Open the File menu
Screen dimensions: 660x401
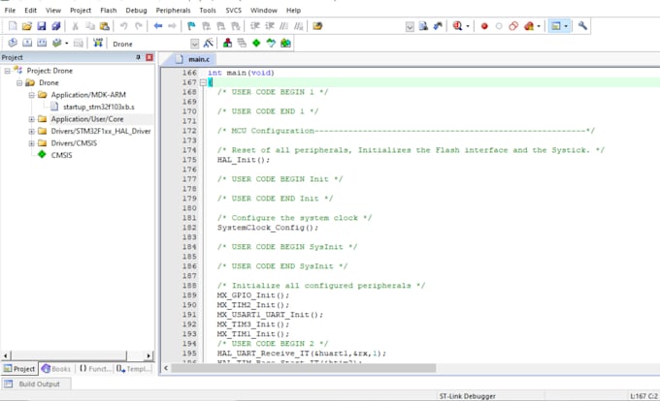coord(10,10)
